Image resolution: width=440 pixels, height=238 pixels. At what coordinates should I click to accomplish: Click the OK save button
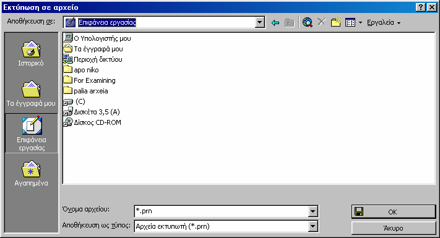394,212
